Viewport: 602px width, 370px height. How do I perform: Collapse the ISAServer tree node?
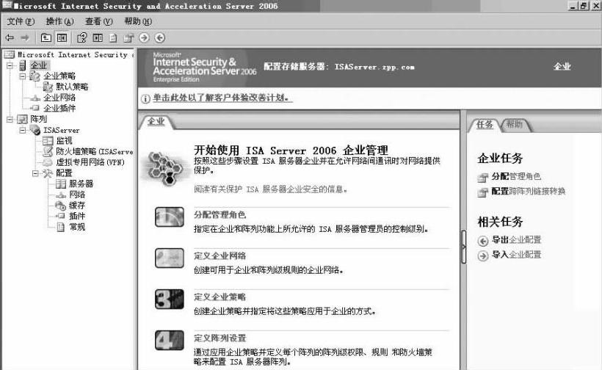tap(23, 130)
